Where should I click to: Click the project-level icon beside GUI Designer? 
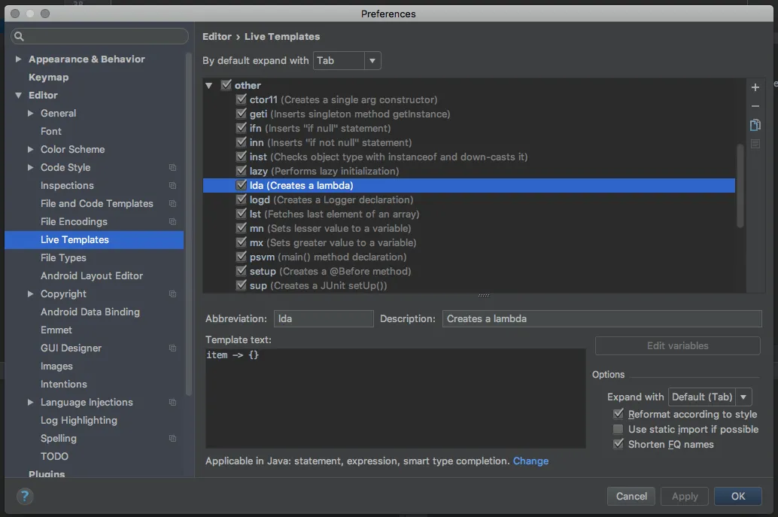point(172,348)
